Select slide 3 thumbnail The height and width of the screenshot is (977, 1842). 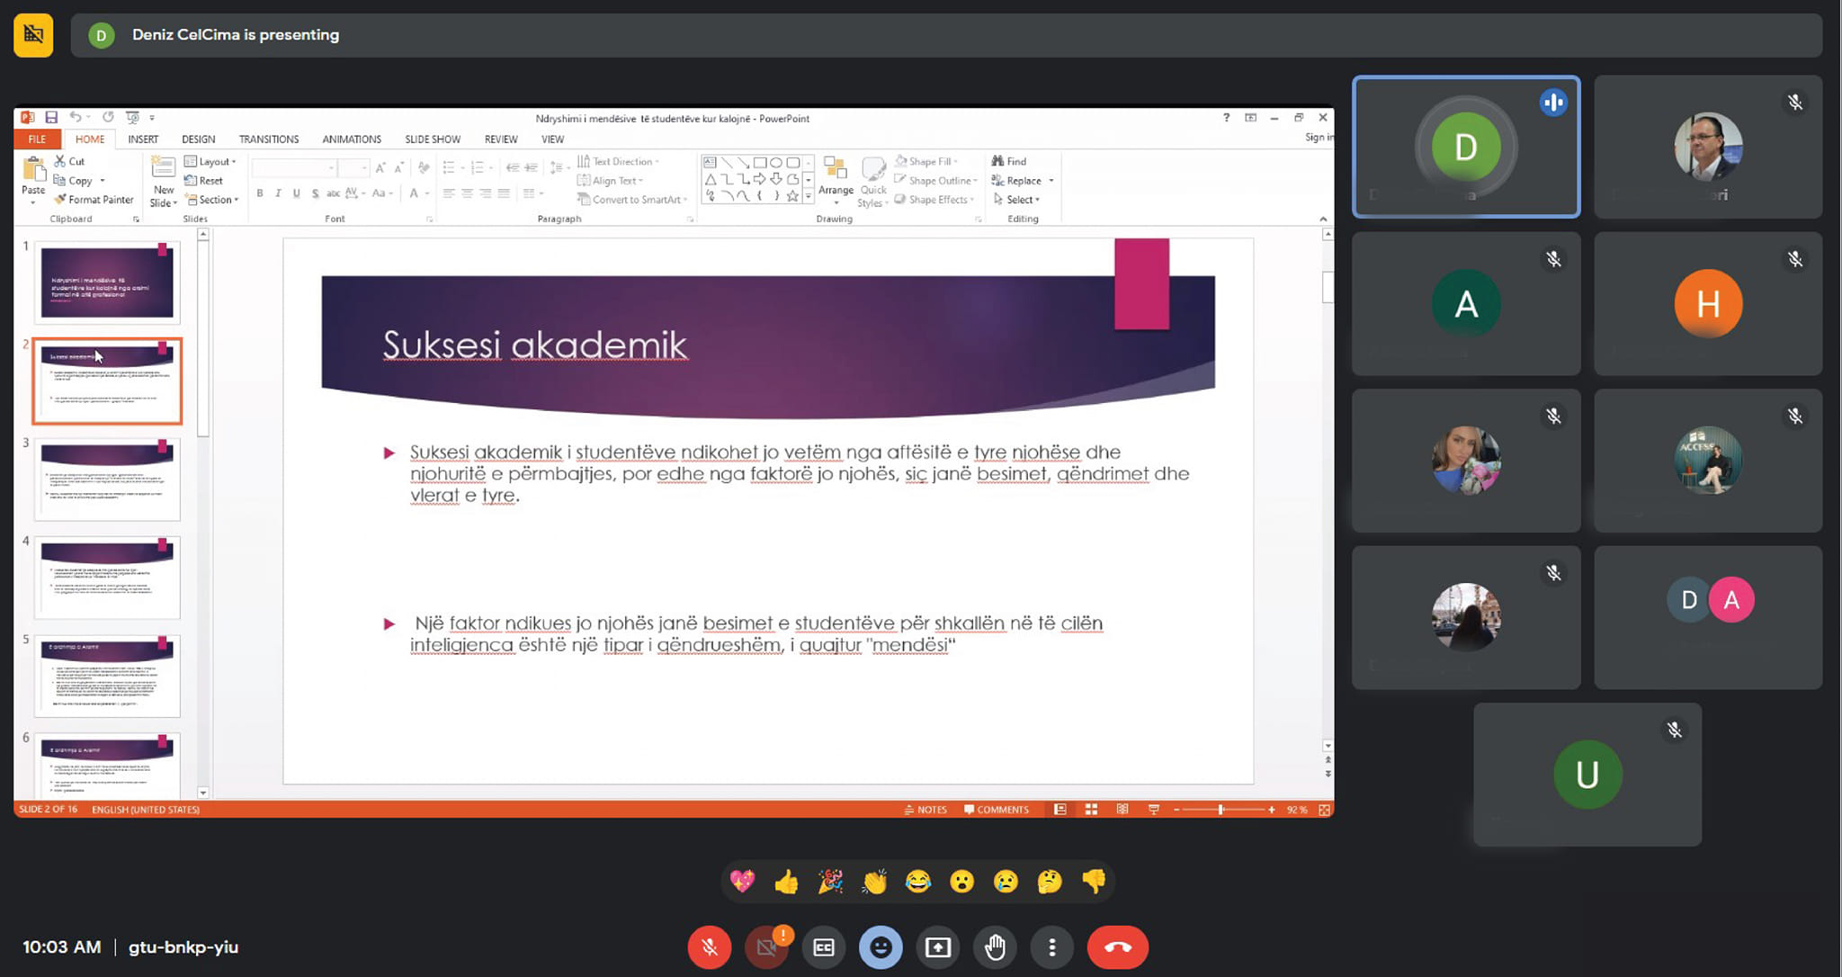pyautogui.click(x=107, y=480)
